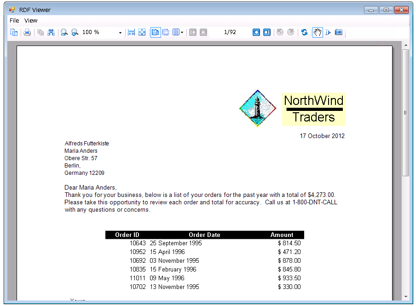Zoom out using the magnifier icon
416x306 pixels.
(x=64, y=32)
